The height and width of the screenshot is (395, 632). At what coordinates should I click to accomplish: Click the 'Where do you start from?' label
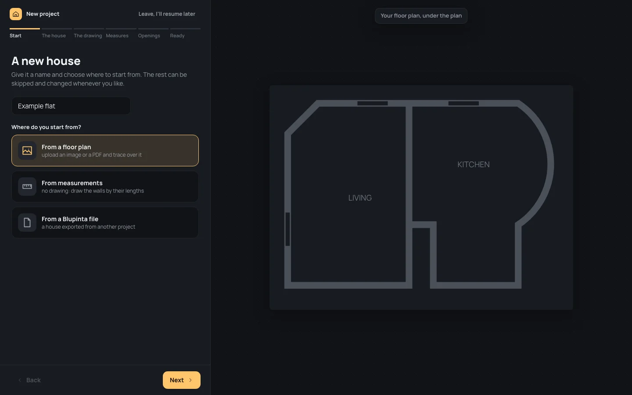pyautogui.click(x=46, y=127)
